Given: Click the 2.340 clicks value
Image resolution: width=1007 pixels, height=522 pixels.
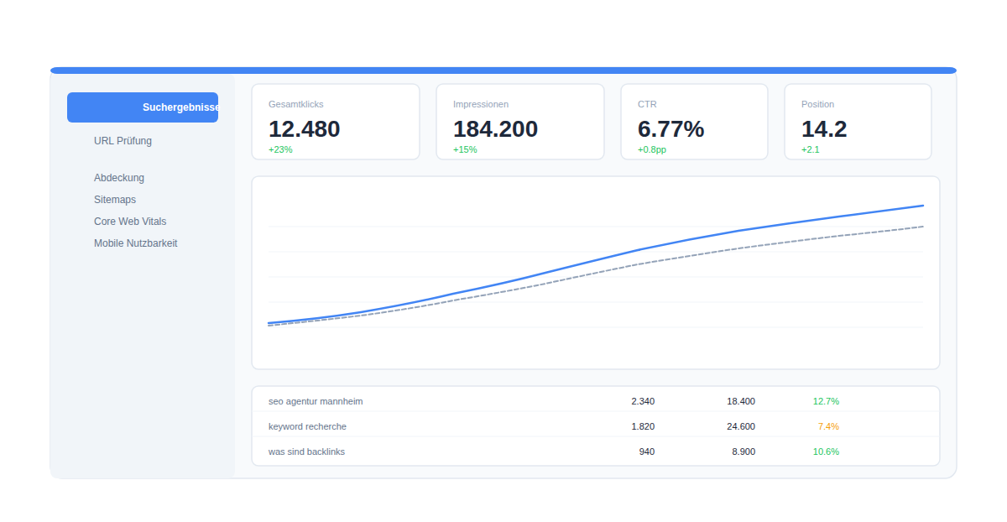Looking at the screenshot, I should click(643, 401).
